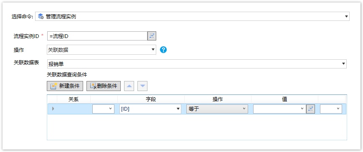Open the right bracket dropdown in condition row
This screenshot has height=152, width=363.
(331, 109)
